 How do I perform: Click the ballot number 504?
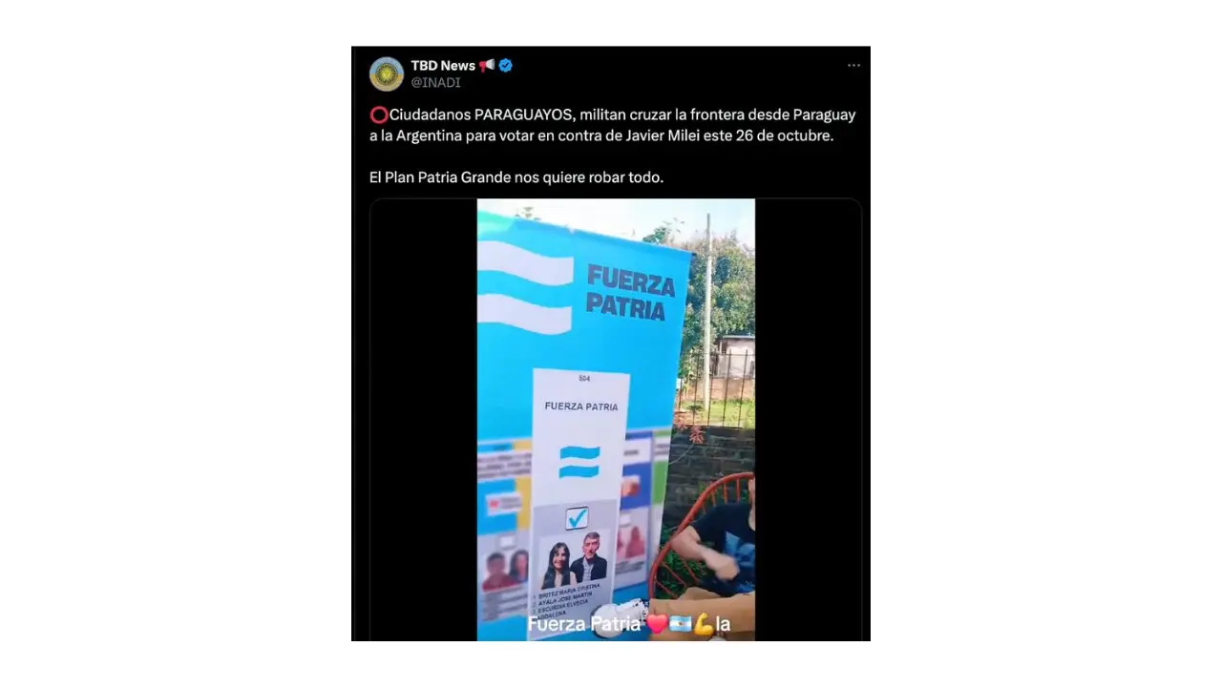coord(584,379)
